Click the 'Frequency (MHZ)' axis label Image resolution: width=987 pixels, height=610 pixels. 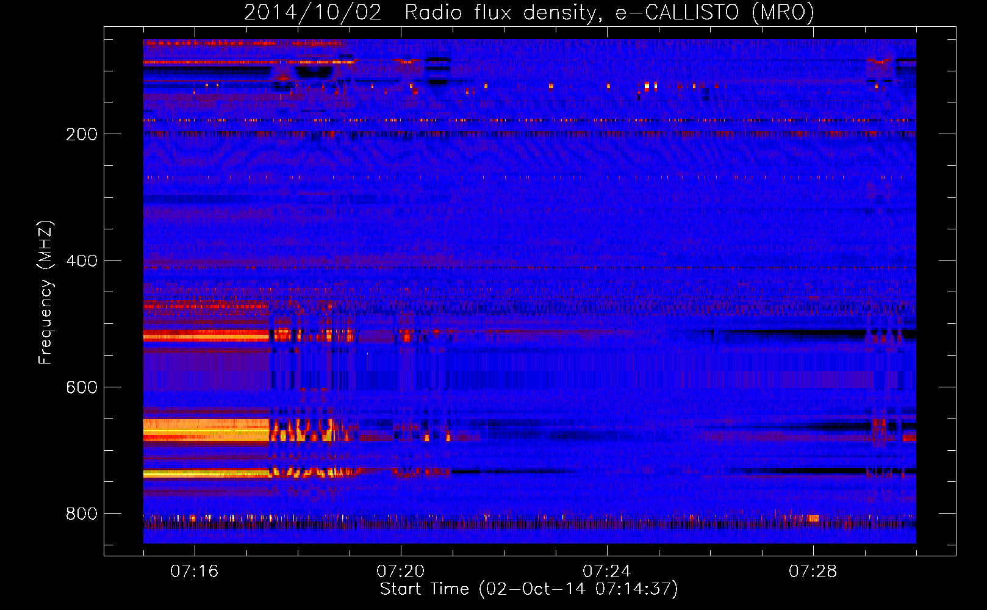point(46,292)
